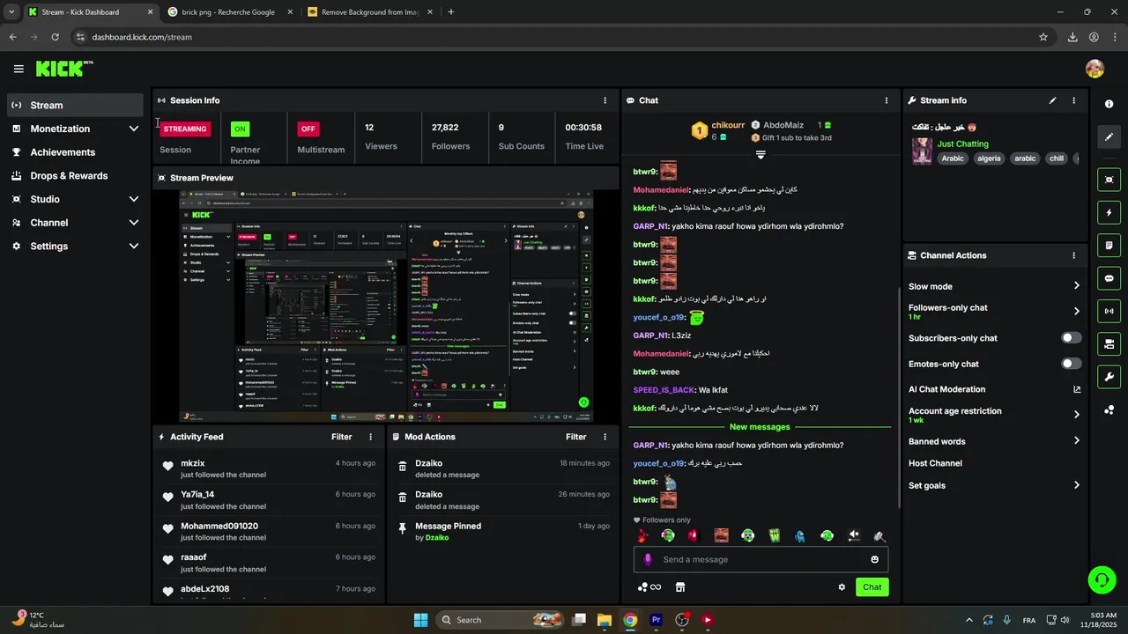Open the profile avatar menu
The height and width of the screenshot is (634, 1128).
[1095, 69]
